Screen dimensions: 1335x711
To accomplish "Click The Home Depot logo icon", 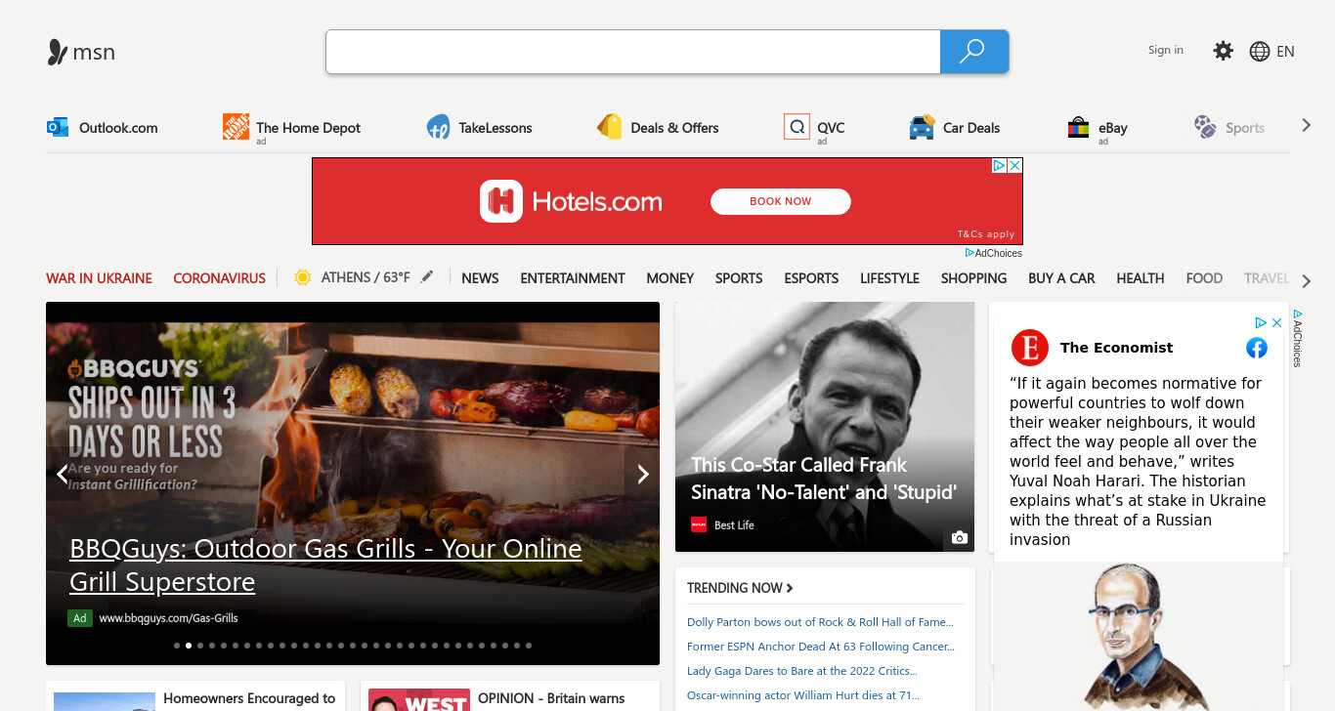I will (x=236, y=126).
